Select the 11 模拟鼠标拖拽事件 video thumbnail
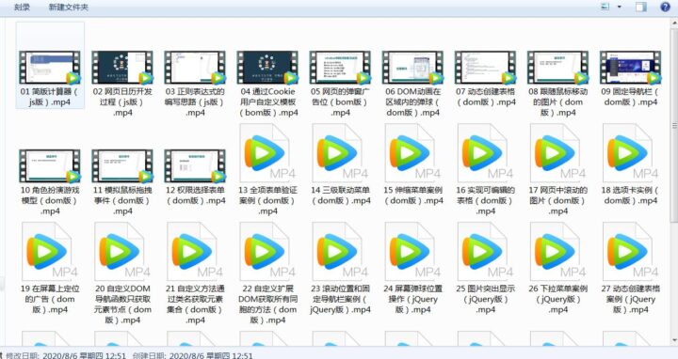 pos(122,166)
